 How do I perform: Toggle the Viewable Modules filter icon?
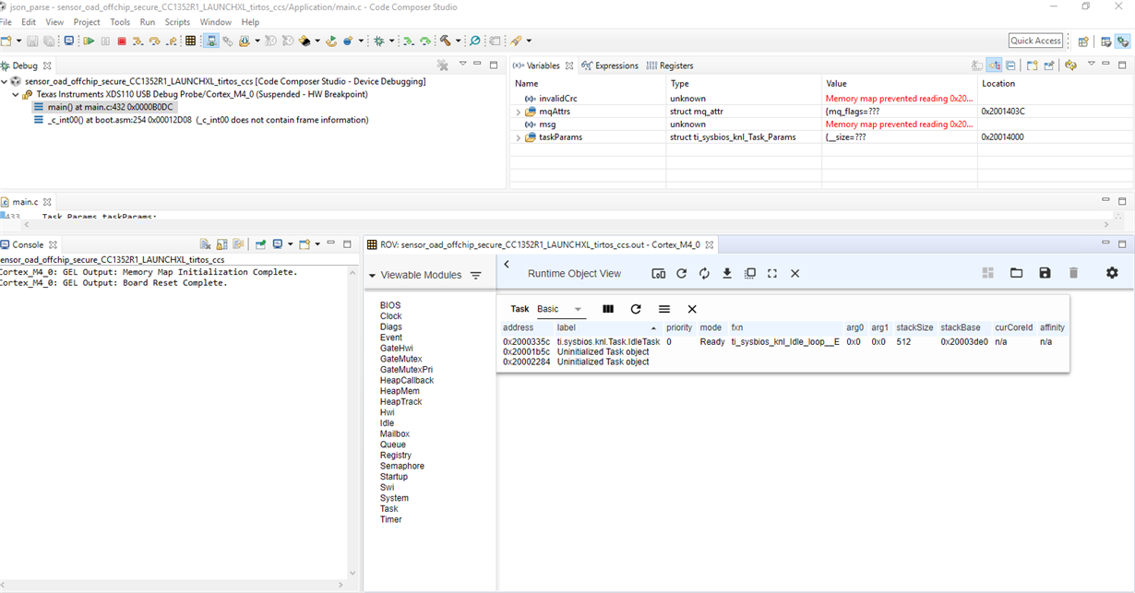click(x=476, y=275)
